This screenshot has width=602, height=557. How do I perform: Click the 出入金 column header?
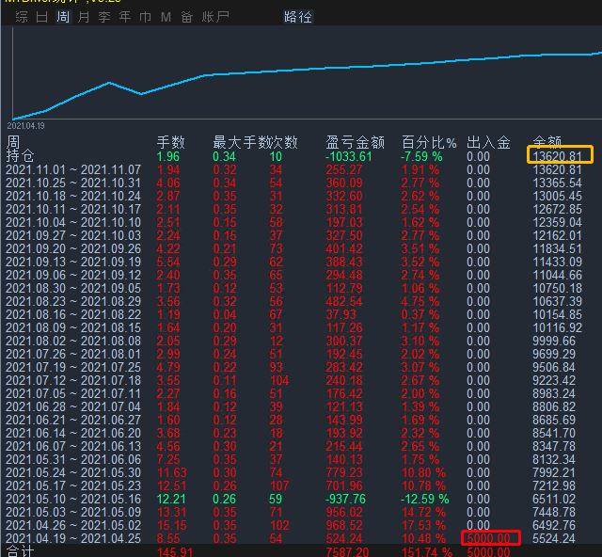(488, 143)
